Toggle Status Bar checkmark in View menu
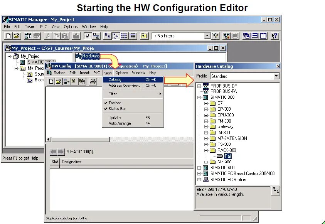This screenshot has height=224, width=325. [133, 109]
